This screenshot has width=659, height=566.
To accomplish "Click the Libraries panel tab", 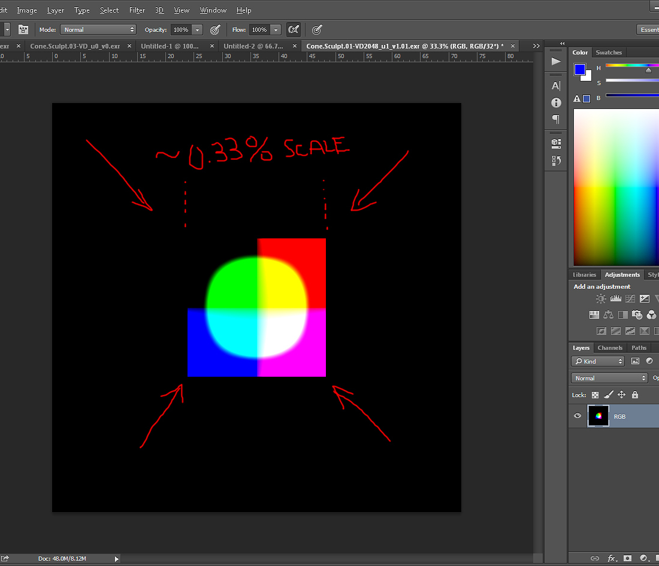I will point(584,274).
